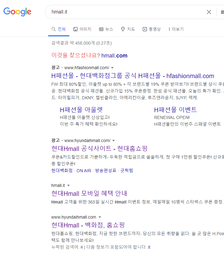
Task: Click the hmall.it result URL text
Action: point(58,185)
